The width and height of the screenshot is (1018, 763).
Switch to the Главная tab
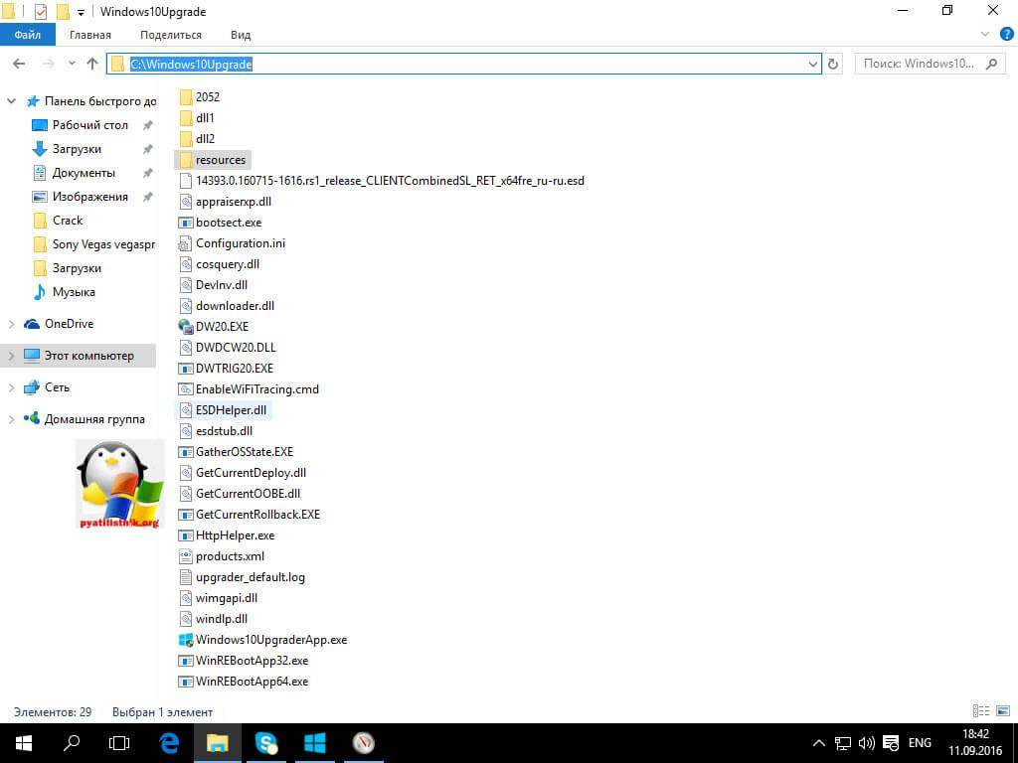pyautogui.click(x=90, y=35)
